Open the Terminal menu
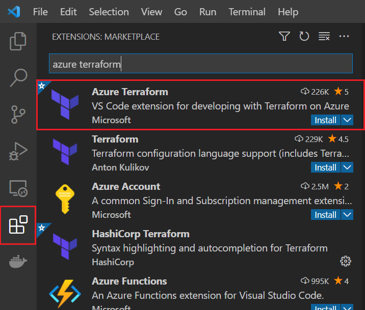365x310 pixels. (x=247, y=12)
